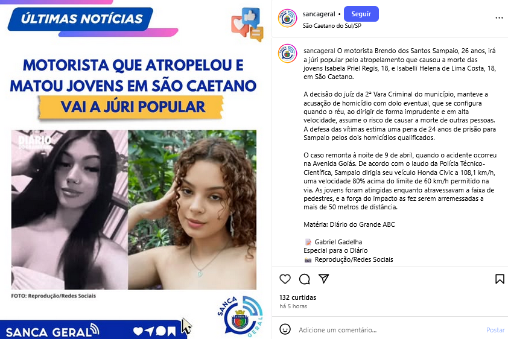Open sancageral profile picture in header
The height and width of the screenshot is (339, 508).
(287, 18)
